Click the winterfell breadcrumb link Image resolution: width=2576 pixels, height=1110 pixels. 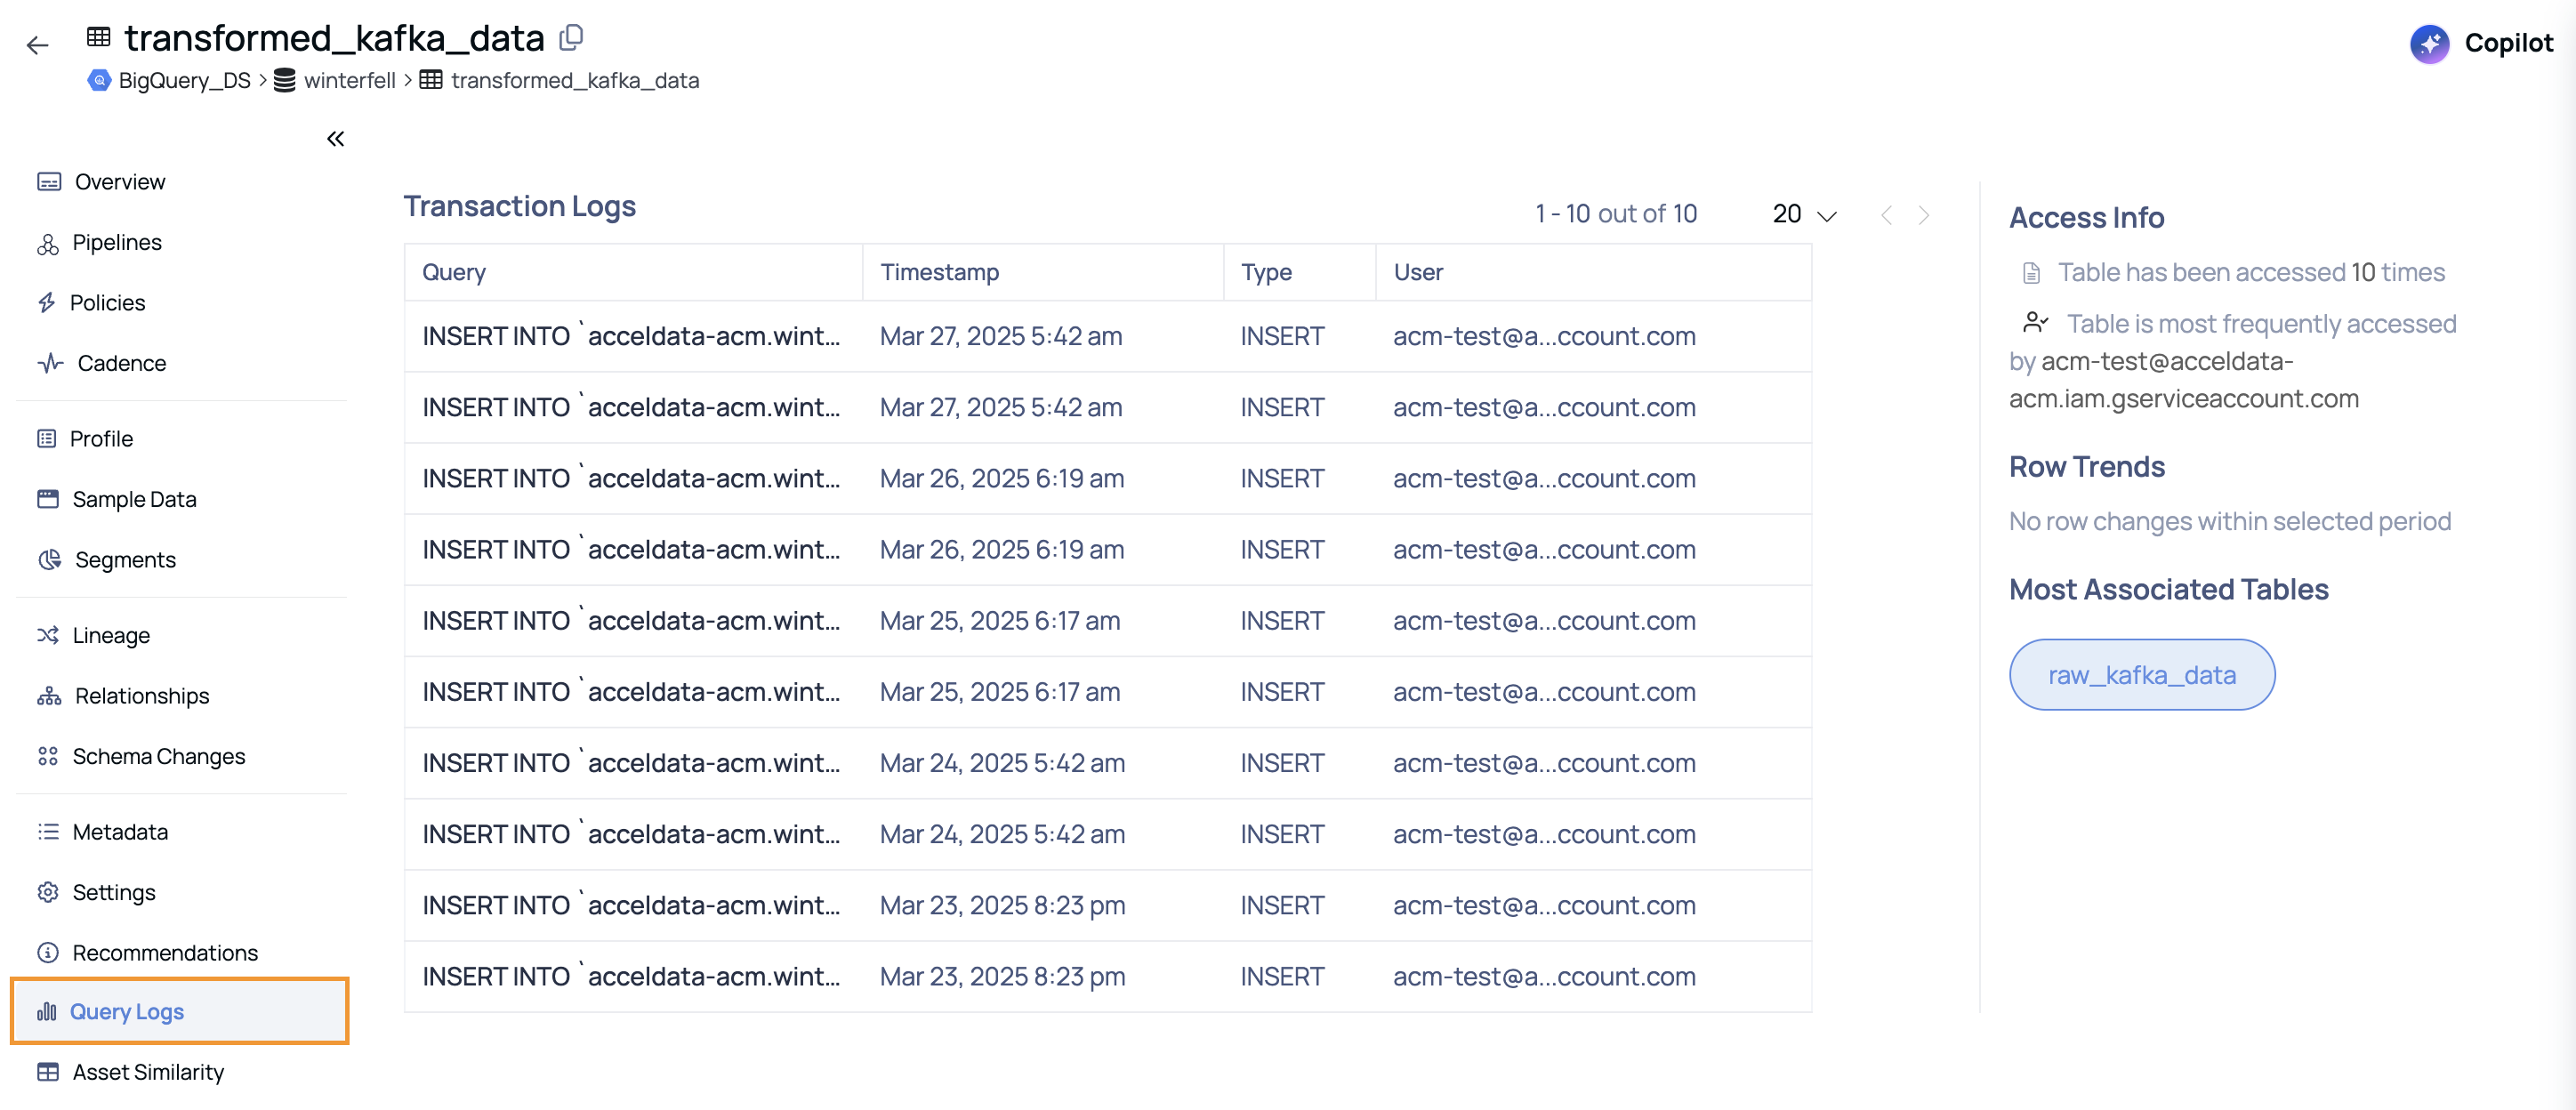350,80
